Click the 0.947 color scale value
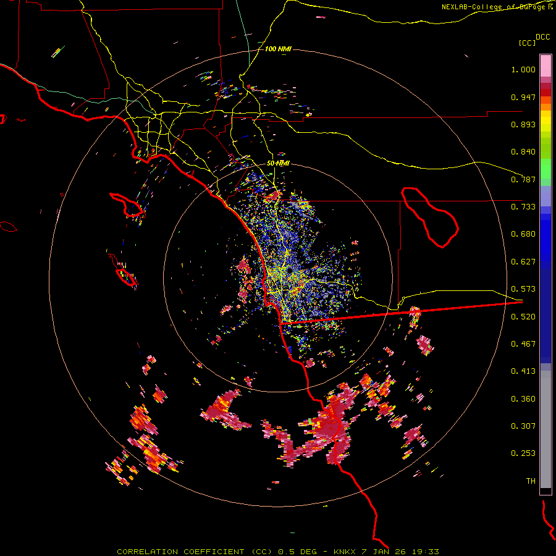 pyautogui.click(x=523, y=97)
